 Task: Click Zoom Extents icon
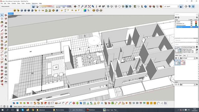[89, 6]
